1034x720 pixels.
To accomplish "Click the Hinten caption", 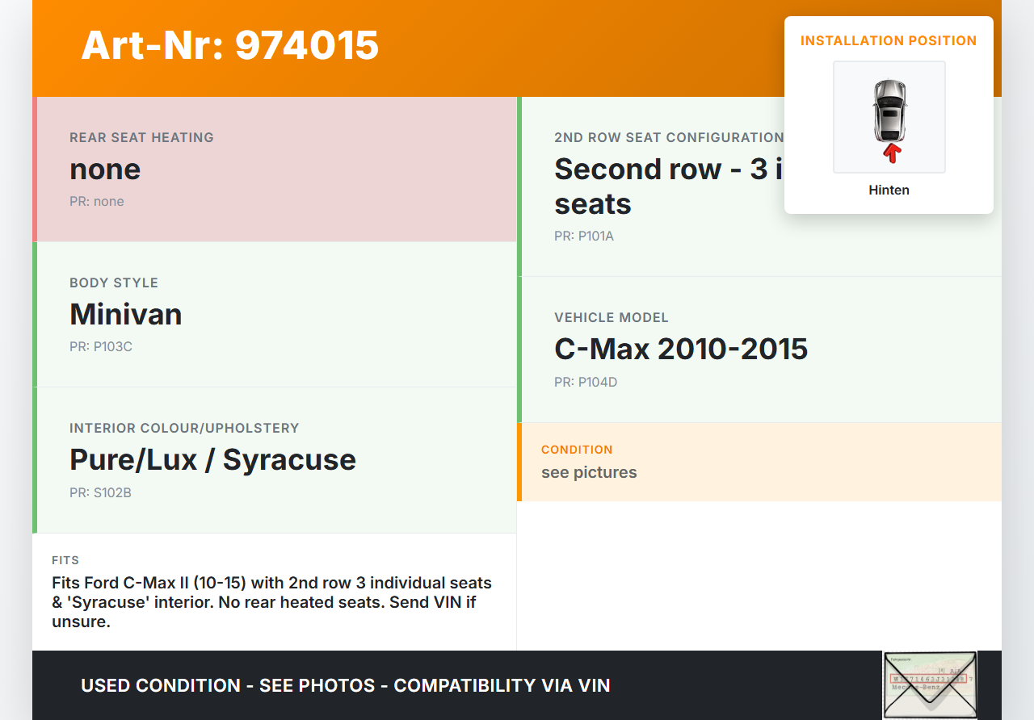I will (889, 190).
